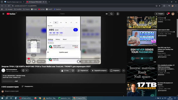Save the video with Сохранить button
Viewport: 178px width, 100px height.
(115, 71)
